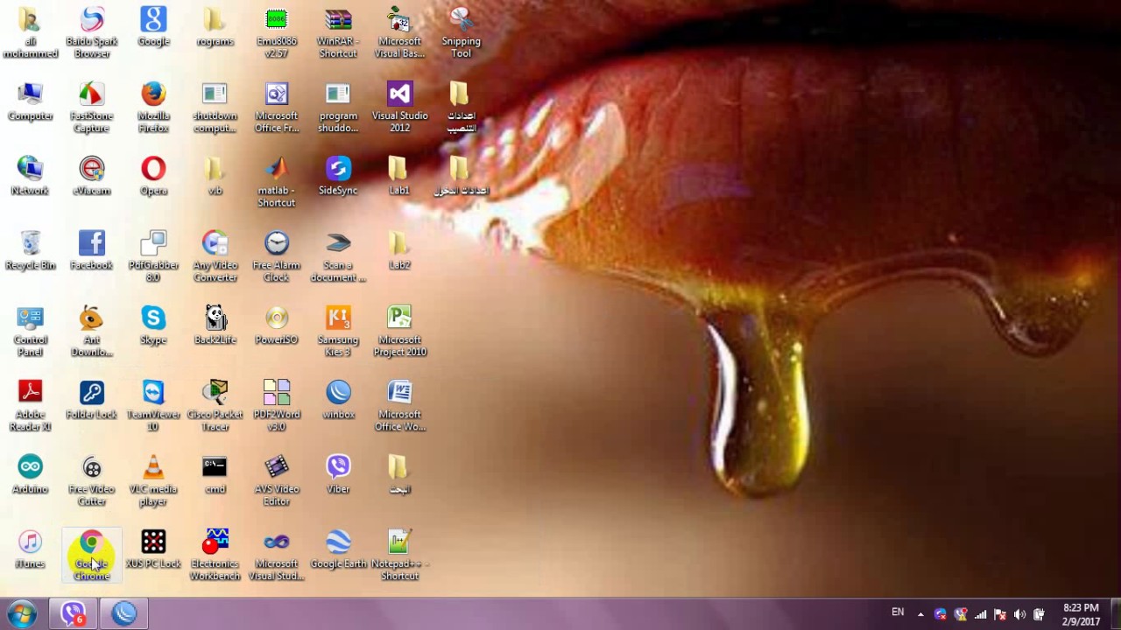Screen dimensions: 1121x630
Task: Launch Google Chrome from desktop
Action: pyautogui.click(x=92, y=556)
